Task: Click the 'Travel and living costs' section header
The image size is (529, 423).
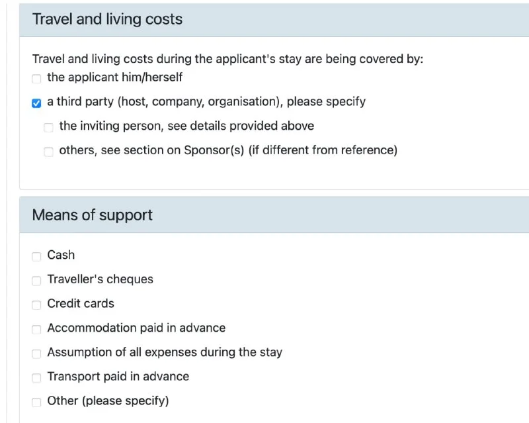Action: coord(107,19)
